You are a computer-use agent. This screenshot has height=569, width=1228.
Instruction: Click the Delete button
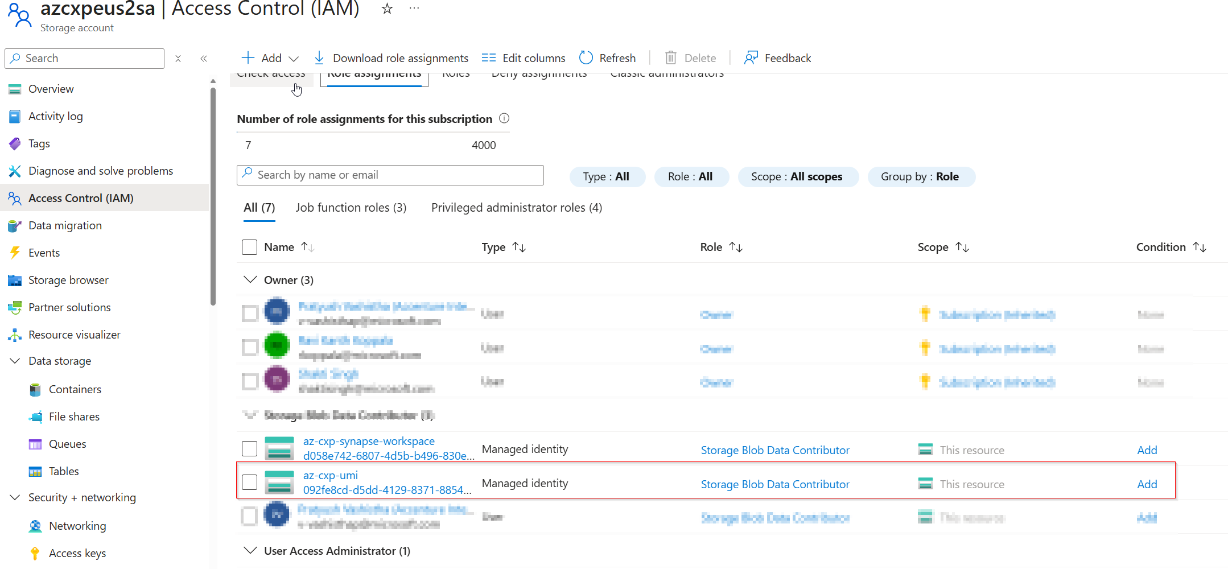point(690,58)
